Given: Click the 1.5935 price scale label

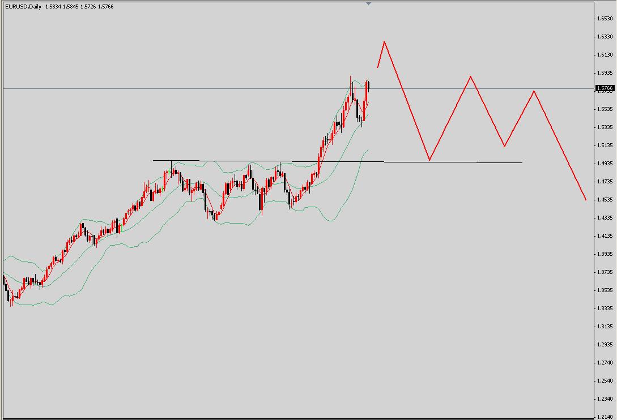Looking at the screenshot, I should 605,73.
